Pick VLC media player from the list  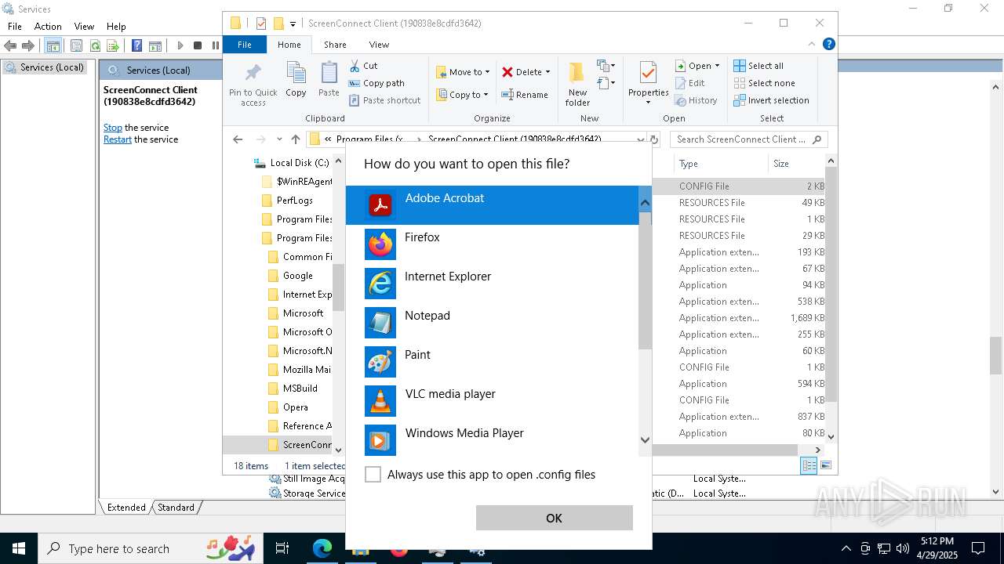pos(493,401)
